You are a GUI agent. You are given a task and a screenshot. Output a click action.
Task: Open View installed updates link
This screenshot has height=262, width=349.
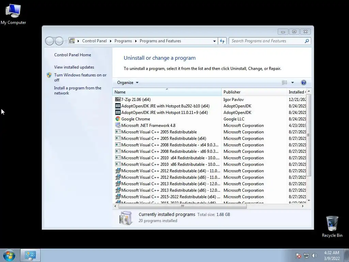coord(74,67)
